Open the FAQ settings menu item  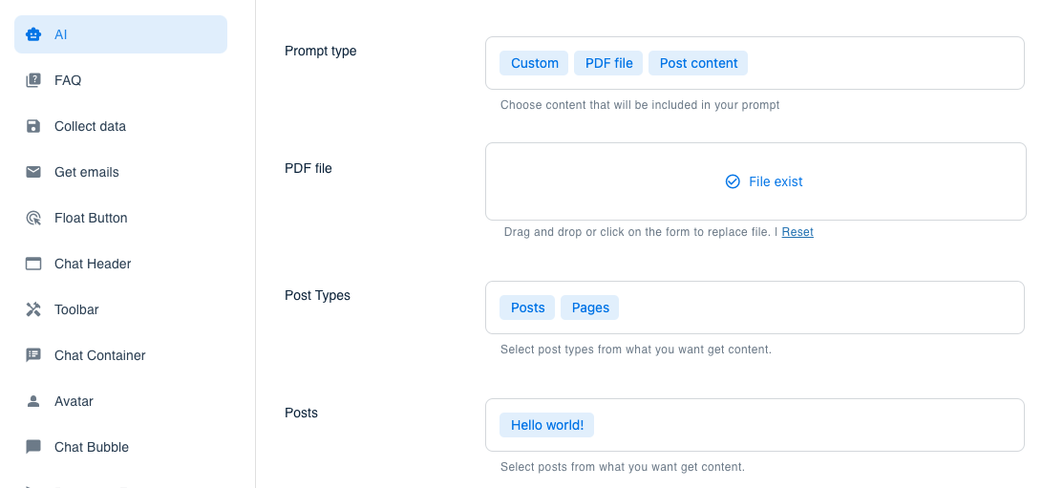tap(68, 80)
